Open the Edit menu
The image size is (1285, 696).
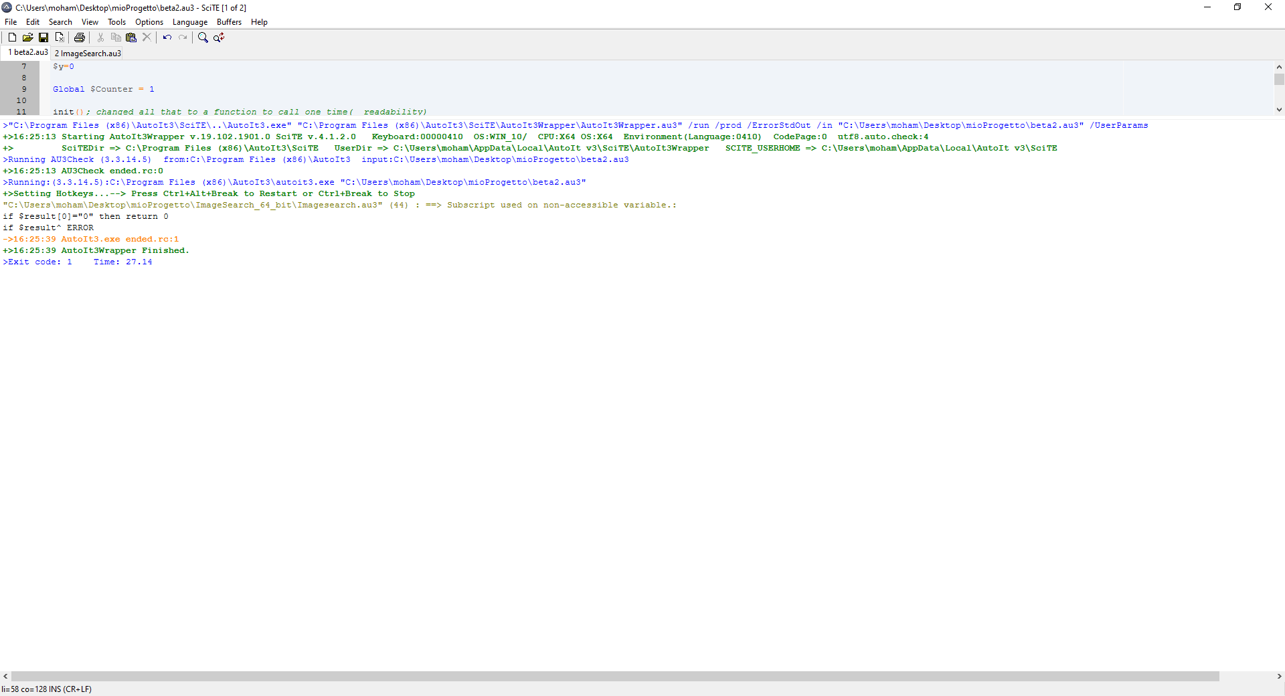[x=33, y=22]
